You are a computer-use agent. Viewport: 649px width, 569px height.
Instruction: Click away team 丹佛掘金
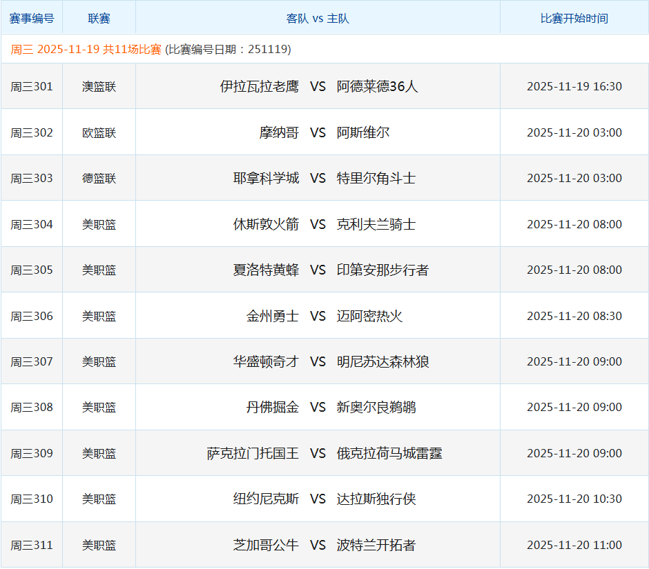tap(273, 407)
